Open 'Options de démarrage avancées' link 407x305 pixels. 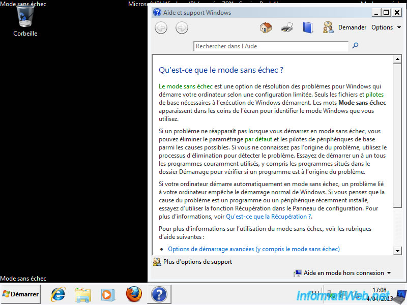[253, 249]
